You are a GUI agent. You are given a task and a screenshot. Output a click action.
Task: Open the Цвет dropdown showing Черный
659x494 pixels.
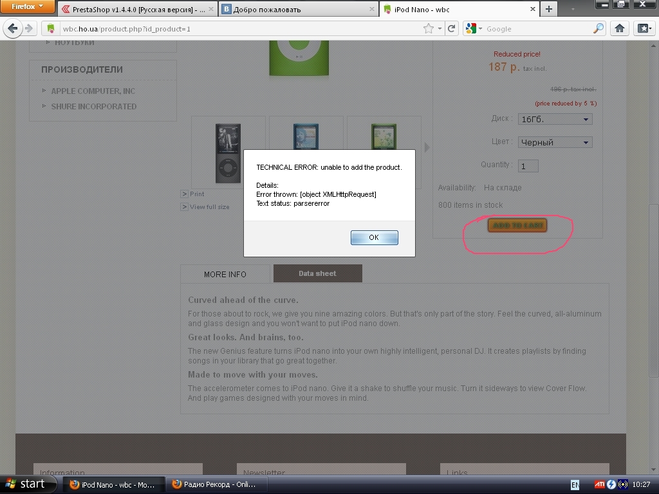click(555, 142)
